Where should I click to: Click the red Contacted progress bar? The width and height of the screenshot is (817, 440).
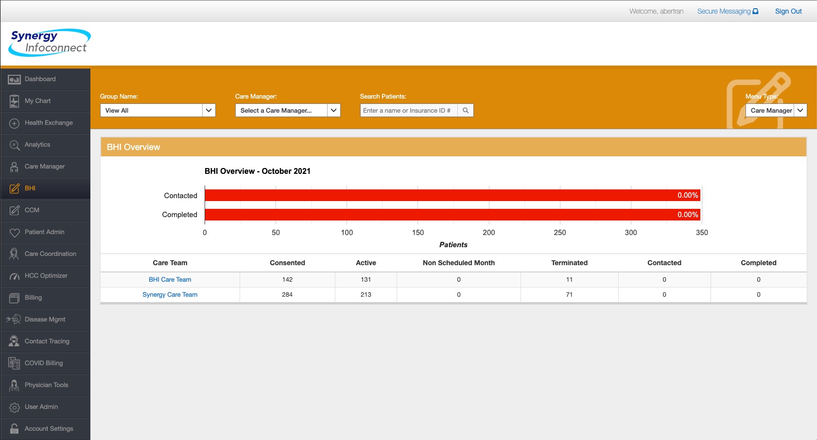point(452,195)
